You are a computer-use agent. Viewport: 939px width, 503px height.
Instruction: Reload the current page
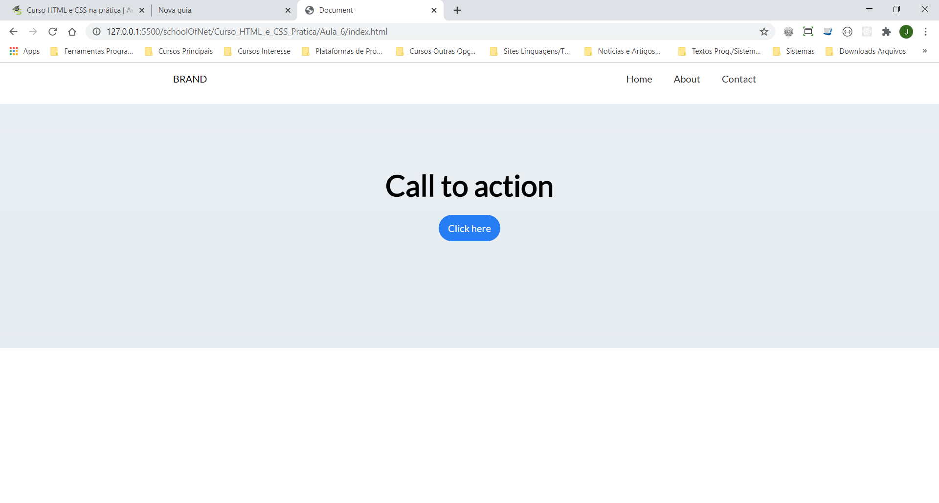pos(53,32)
